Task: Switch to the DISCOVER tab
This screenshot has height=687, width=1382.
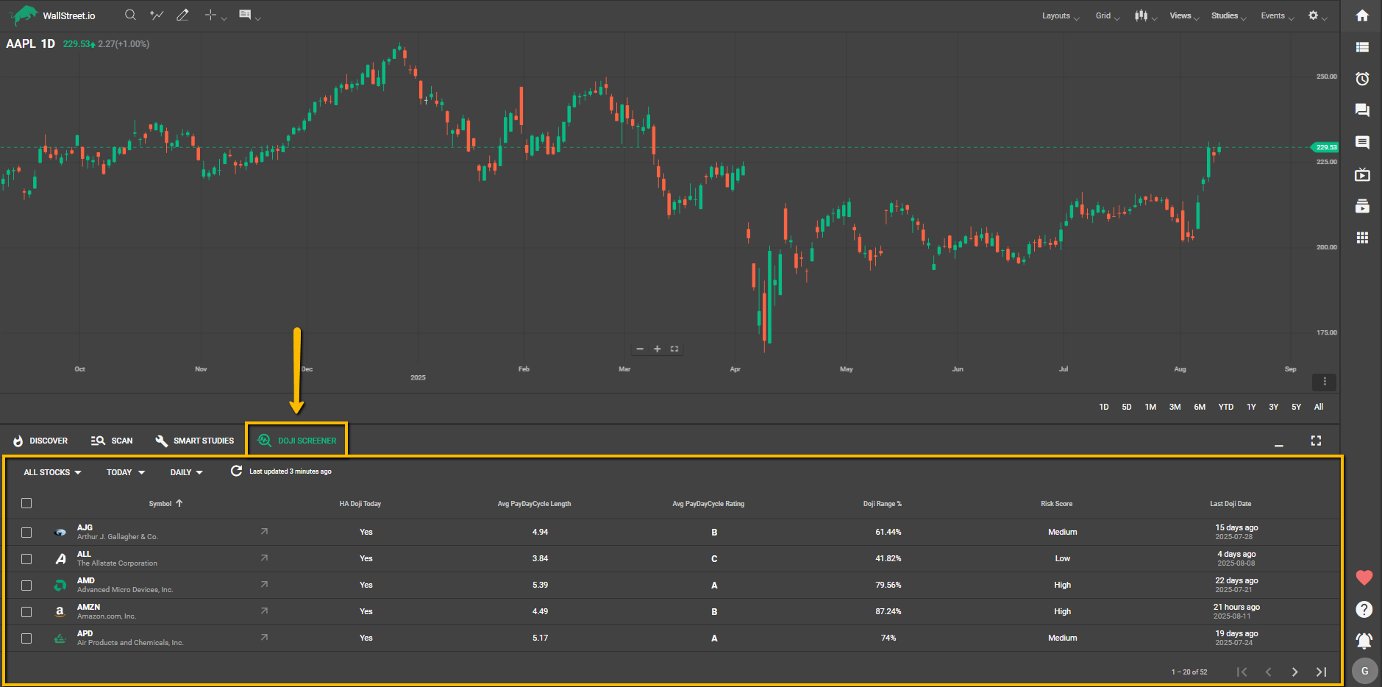Action: pos(41,441)
